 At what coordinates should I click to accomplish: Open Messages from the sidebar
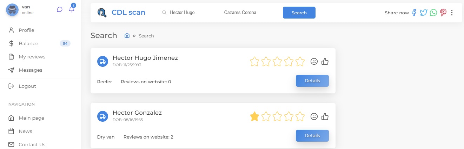point(31,70)
